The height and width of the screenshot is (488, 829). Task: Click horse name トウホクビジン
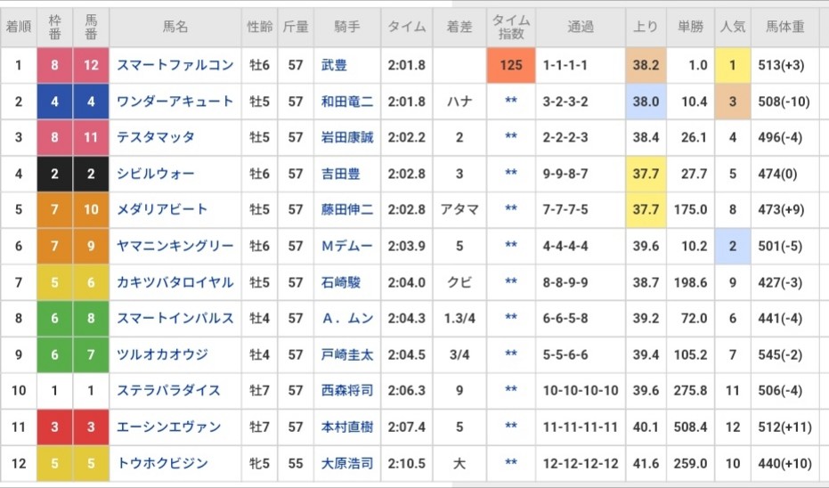click(162, 463)
